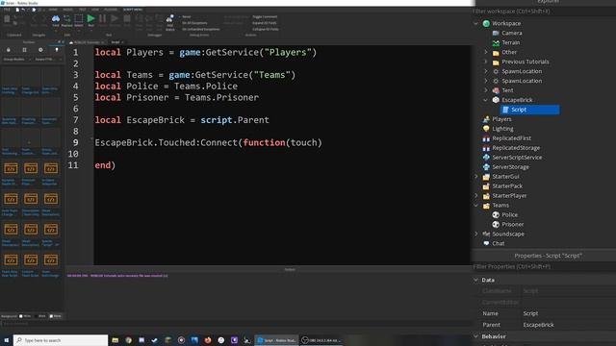Viewport: 616px width, 346px height.
Task: Switch to the VIEW ribbon tab
Action: [x=95, y=10]
